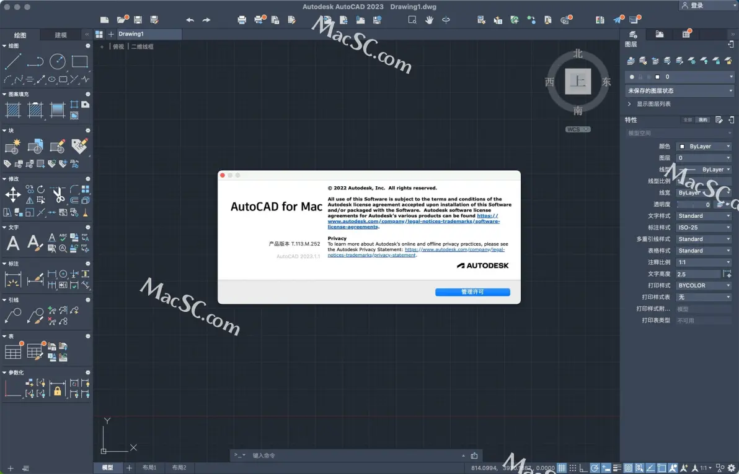Toggle grid display in the status bar
This screenshot has height=474, width=739.
point(561,468)
